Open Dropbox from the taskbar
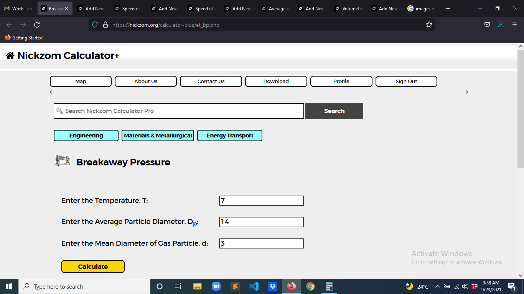 [x=273, y=286]
